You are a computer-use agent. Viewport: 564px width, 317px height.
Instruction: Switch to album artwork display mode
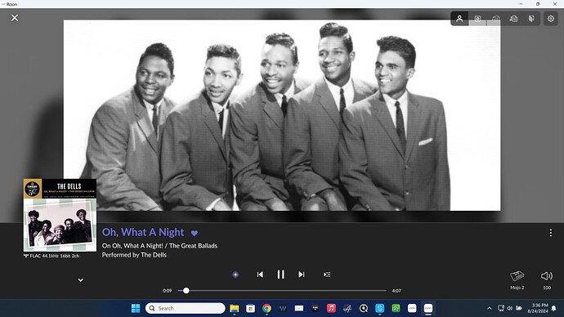tap(477, 19)
